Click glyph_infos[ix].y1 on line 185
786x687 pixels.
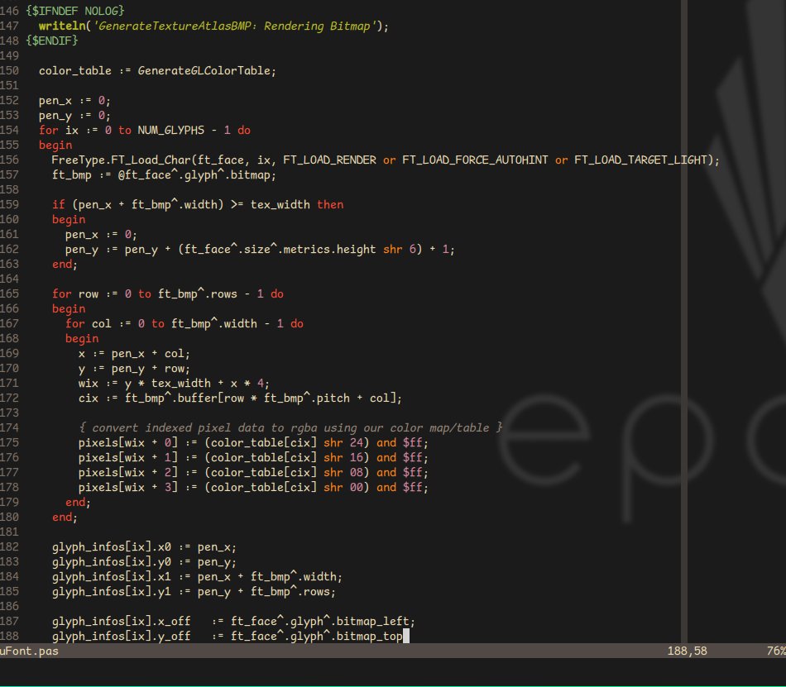click(112, 591)
